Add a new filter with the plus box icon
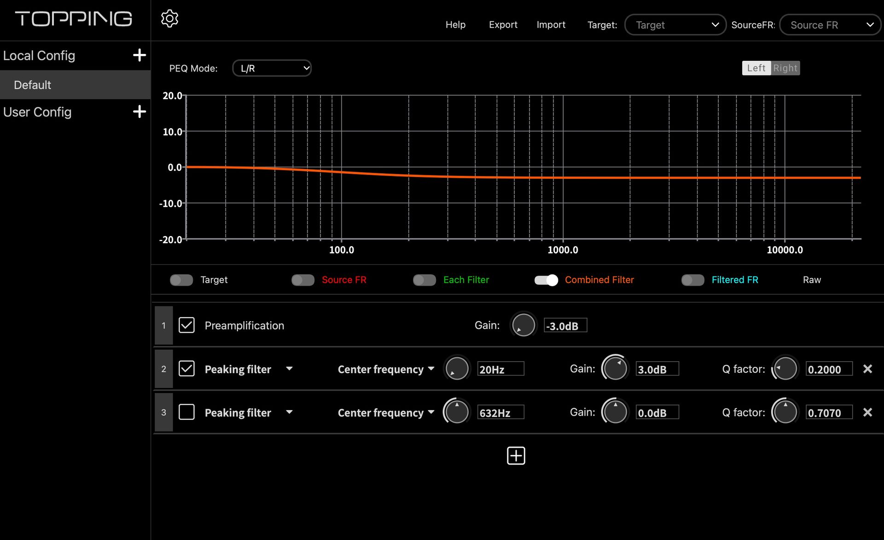This screenshot has width=884, height=540. (516, 456)
